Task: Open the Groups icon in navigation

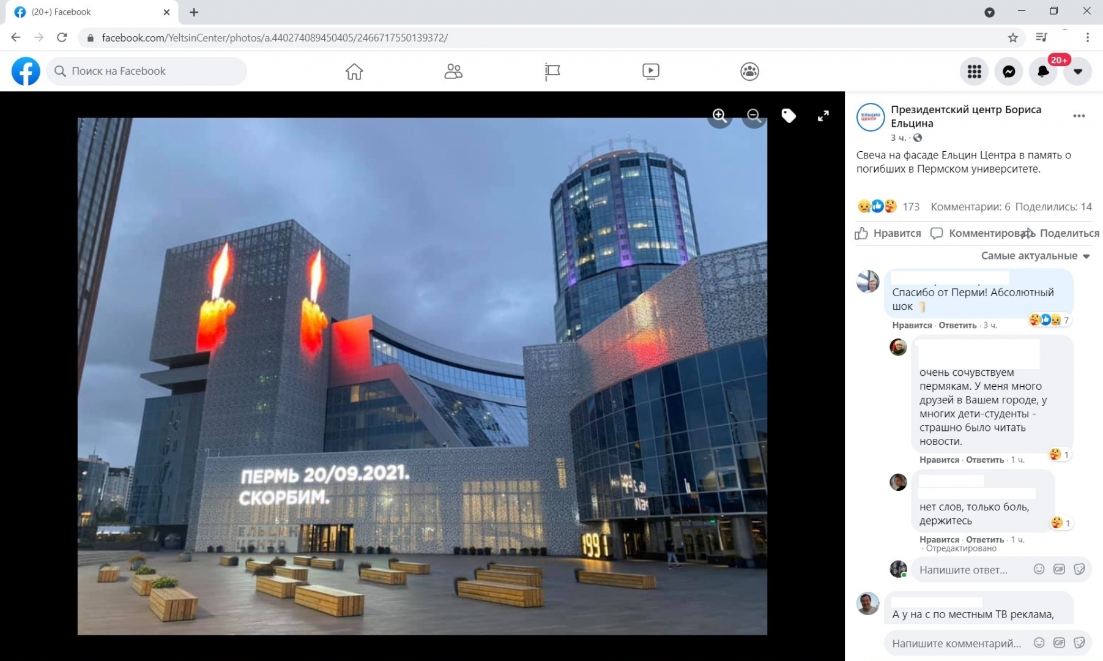Action: tap(749, 72)
